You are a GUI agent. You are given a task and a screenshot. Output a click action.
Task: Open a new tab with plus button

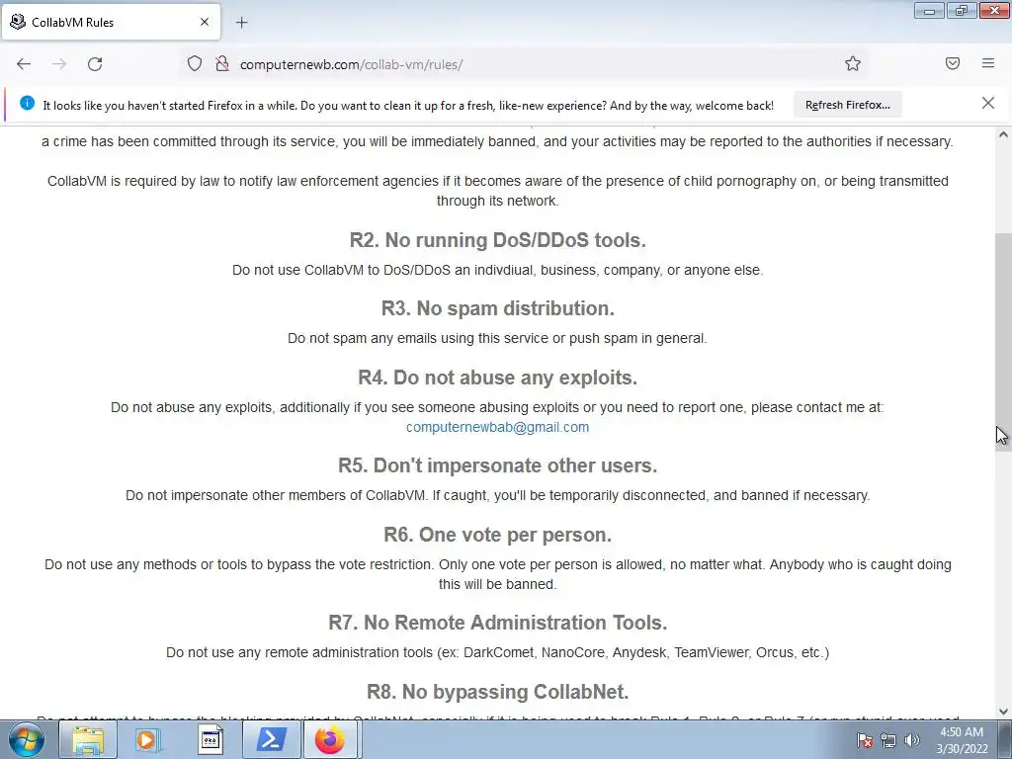pyautogui.click(x=241, y=23)
